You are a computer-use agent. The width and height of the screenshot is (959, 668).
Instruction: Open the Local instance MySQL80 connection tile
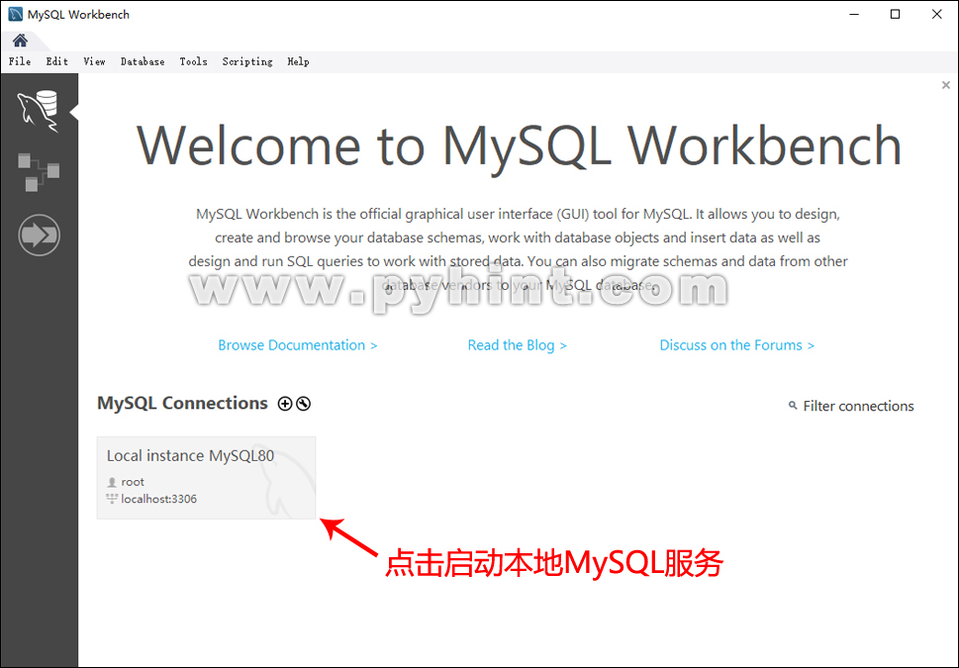(x=206, y=478)
